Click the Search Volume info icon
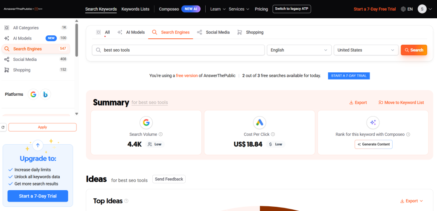The image size is (437, 211). pyautogui.click(x=160, y=134)
